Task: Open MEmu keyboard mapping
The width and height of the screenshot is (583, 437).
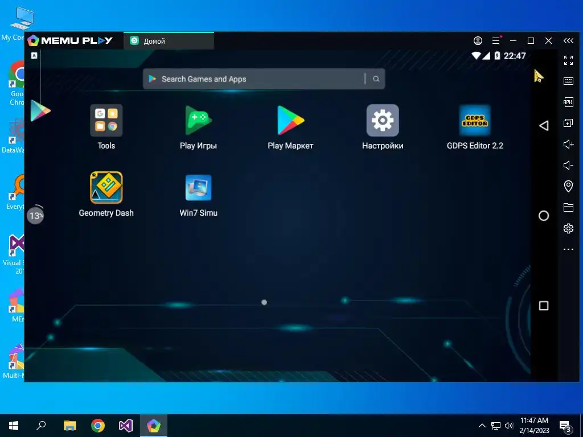Action: click(x=568, y=81)
